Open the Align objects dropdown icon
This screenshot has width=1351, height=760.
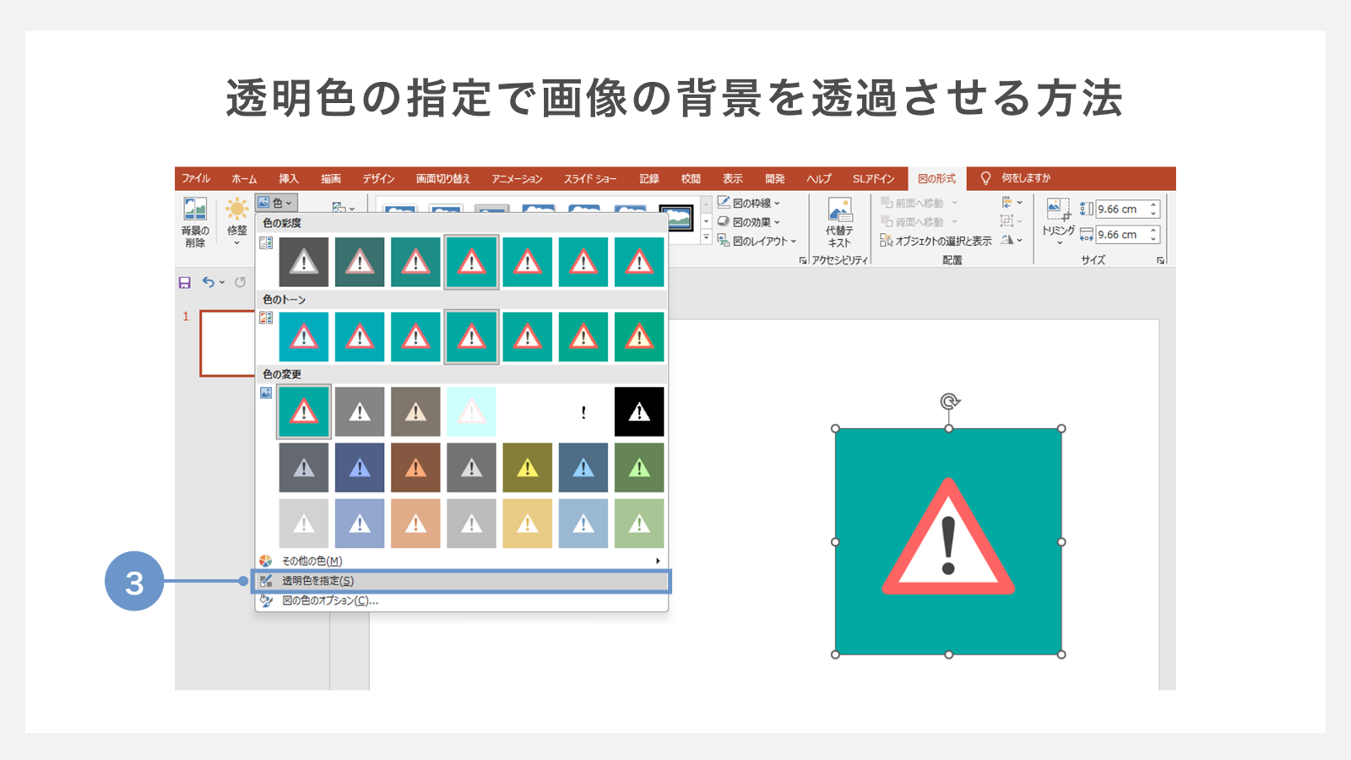click(1011, 203)
